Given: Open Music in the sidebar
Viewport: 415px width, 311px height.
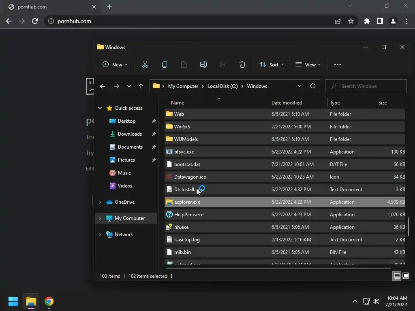Looking at the screenshot, I should coord(124,173).
